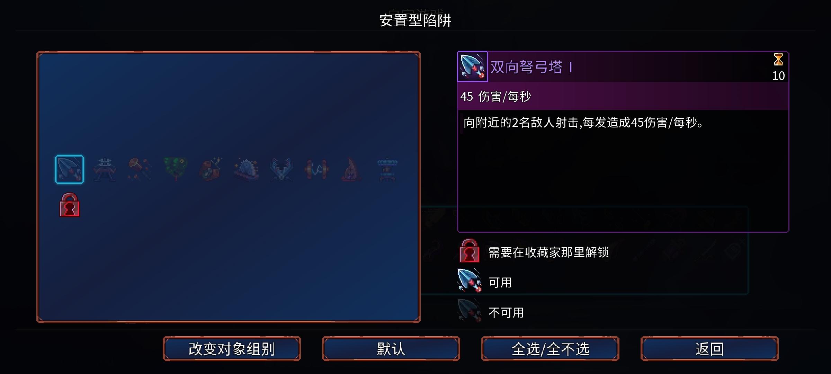This screenshot has height=374, width=831.
Task: Select the spiked dome crusher trap icon
Action: [x=246, y=169]
